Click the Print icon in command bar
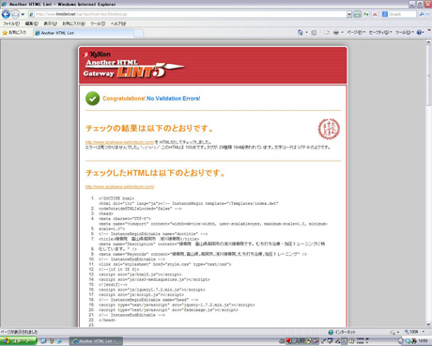Image resolution: width=432 pixels, height=346 pixels. point(336,32)
